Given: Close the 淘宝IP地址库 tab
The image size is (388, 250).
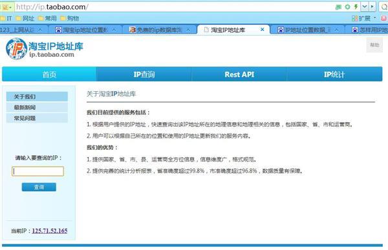Looking at the screenshot, I should 263,30.
